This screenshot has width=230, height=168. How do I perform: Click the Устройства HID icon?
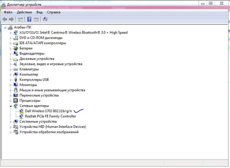pyautogui.click(x=16, y=127)
